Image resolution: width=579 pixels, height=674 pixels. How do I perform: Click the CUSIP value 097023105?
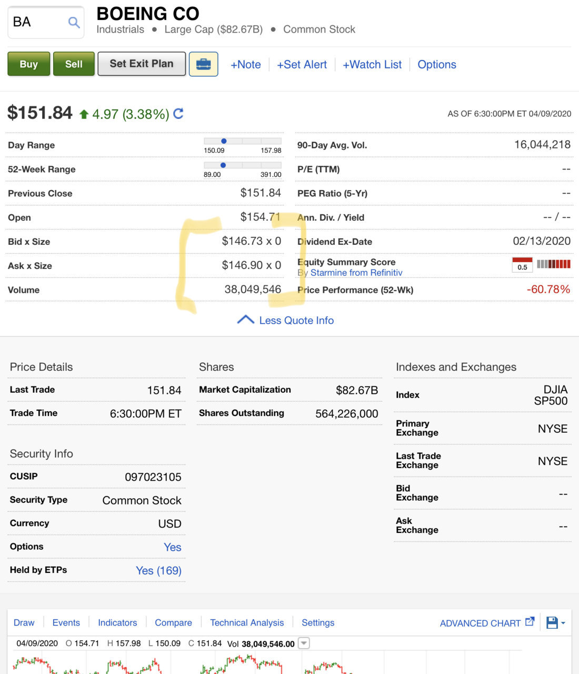click(x=153, y=477)
